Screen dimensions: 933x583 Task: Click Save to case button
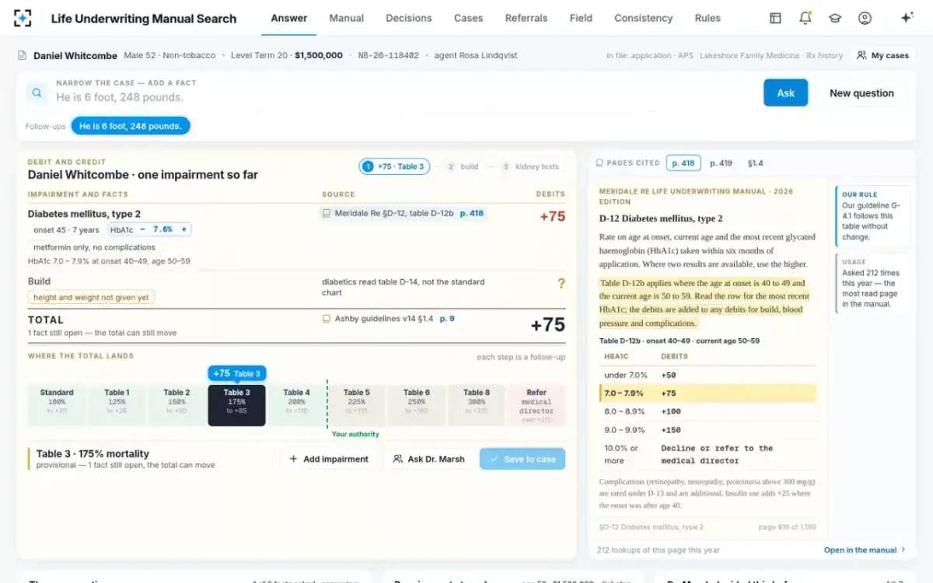coord(522,459)
